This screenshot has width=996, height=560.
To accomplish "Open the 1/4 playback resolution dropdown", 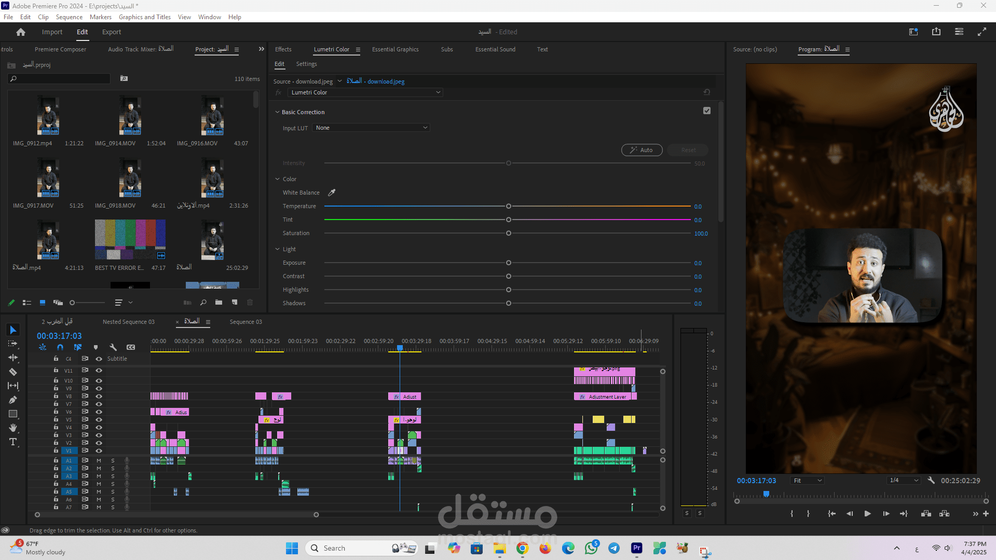I will tap(904, 481).
